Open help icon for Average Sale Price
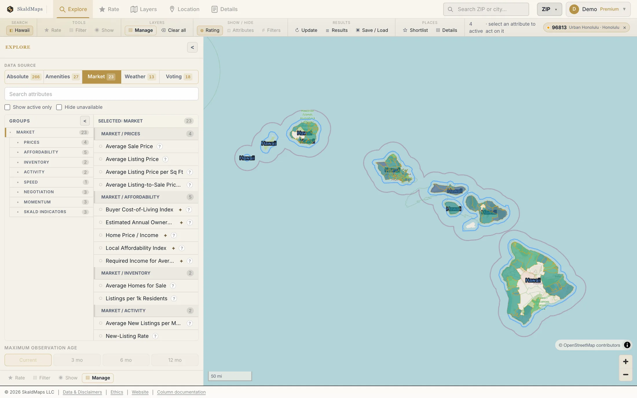 [x=160, y=146]
